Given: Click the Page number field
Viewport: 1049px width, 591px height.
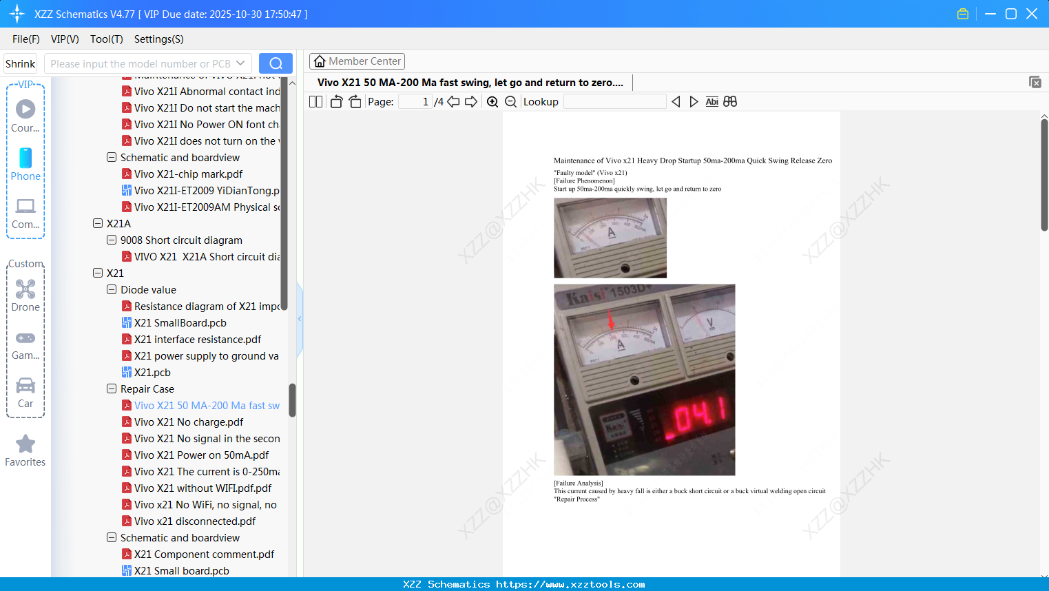Looking at the screenshot, I should coord(415,102).
